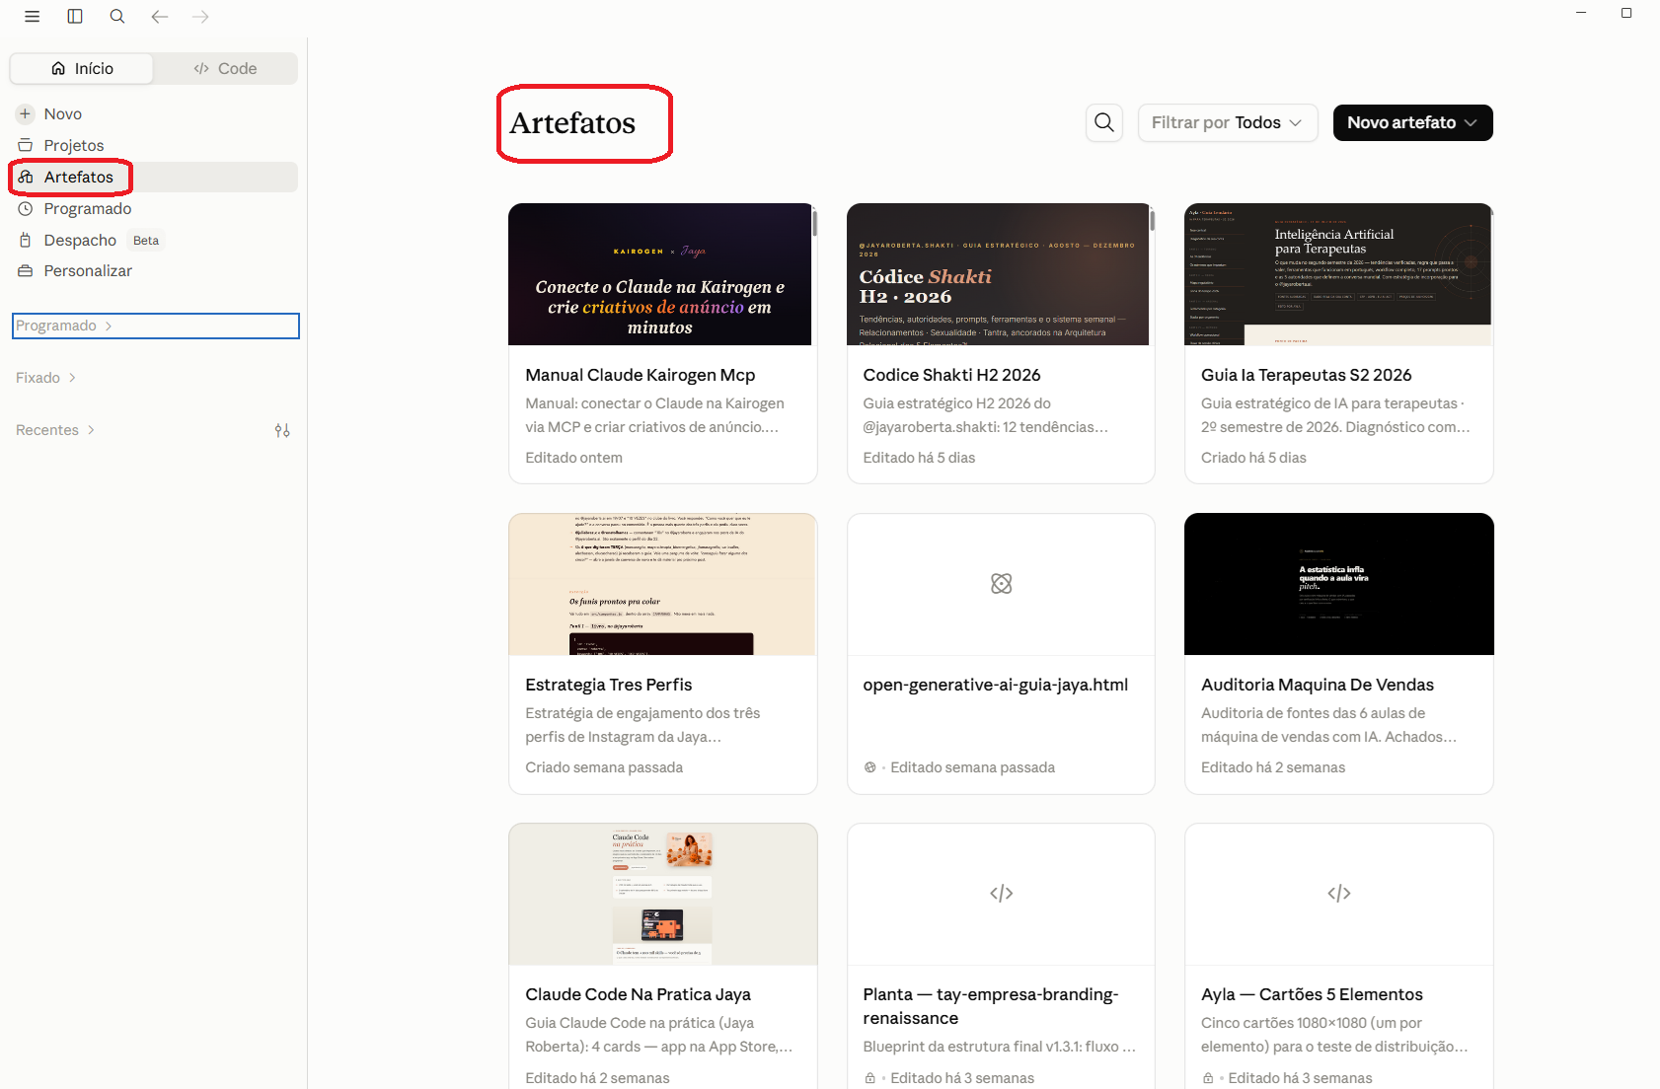1660x1089 pixels.
Task: Select Novo in the sidebar
Action: click(x=154, y=114)
